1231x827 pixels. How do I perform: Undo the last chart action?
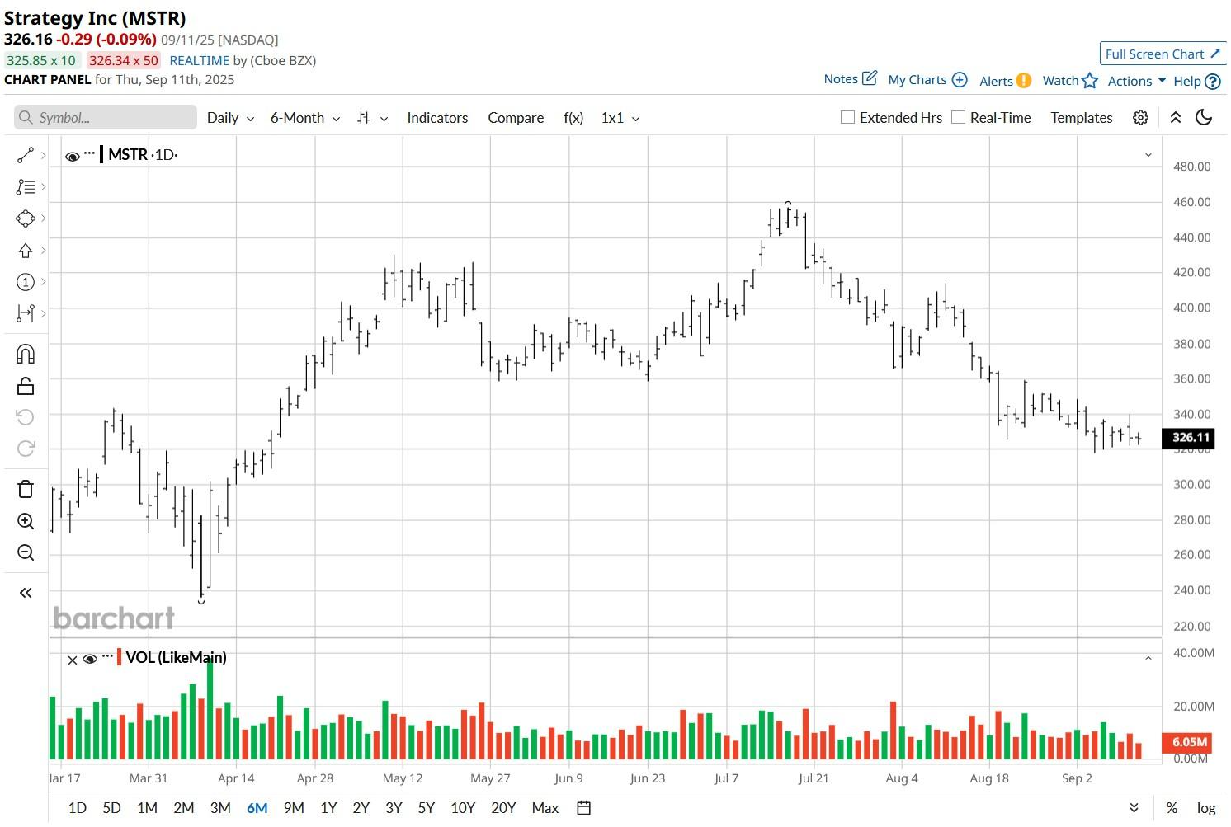click(26, 417)
